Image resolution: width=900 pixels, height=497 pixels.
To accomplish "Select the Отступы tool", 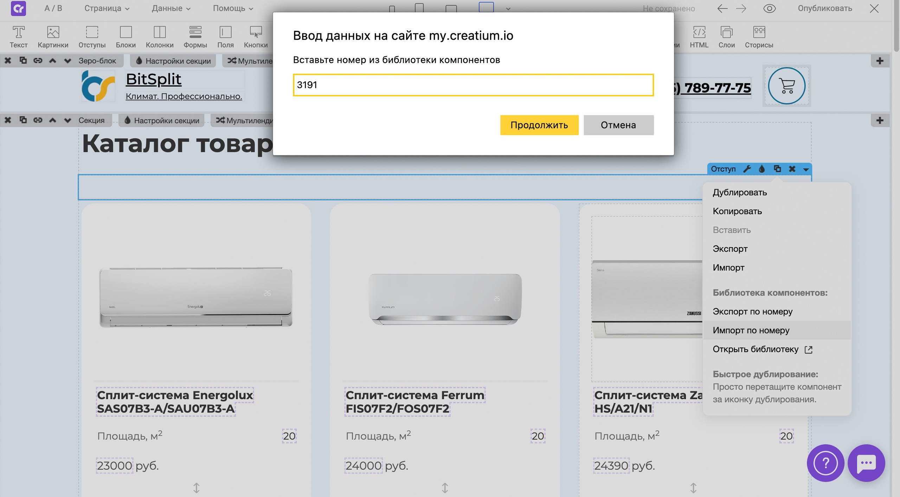I will pyautogui.click(x=92, y=37).
